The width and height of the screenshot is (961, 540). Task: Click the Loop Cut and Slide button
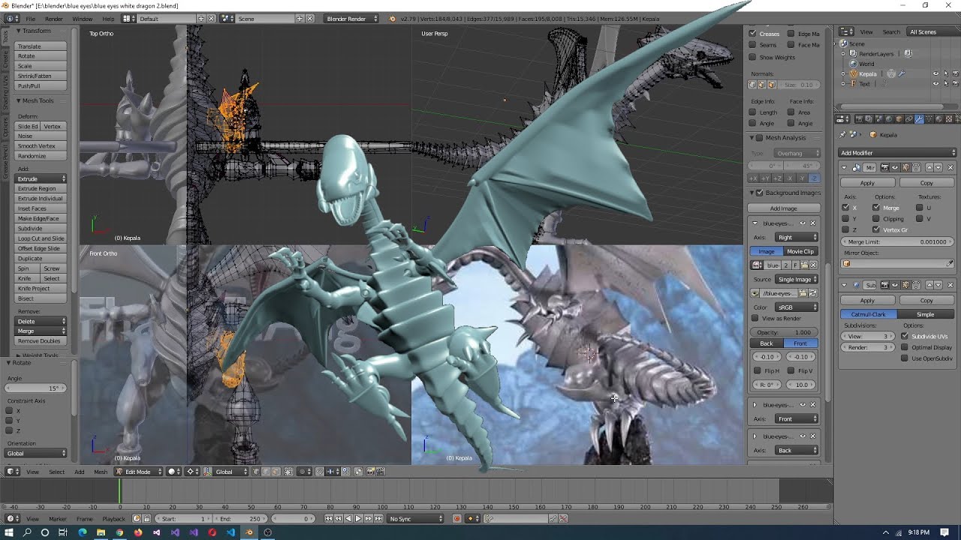(41, 238)
